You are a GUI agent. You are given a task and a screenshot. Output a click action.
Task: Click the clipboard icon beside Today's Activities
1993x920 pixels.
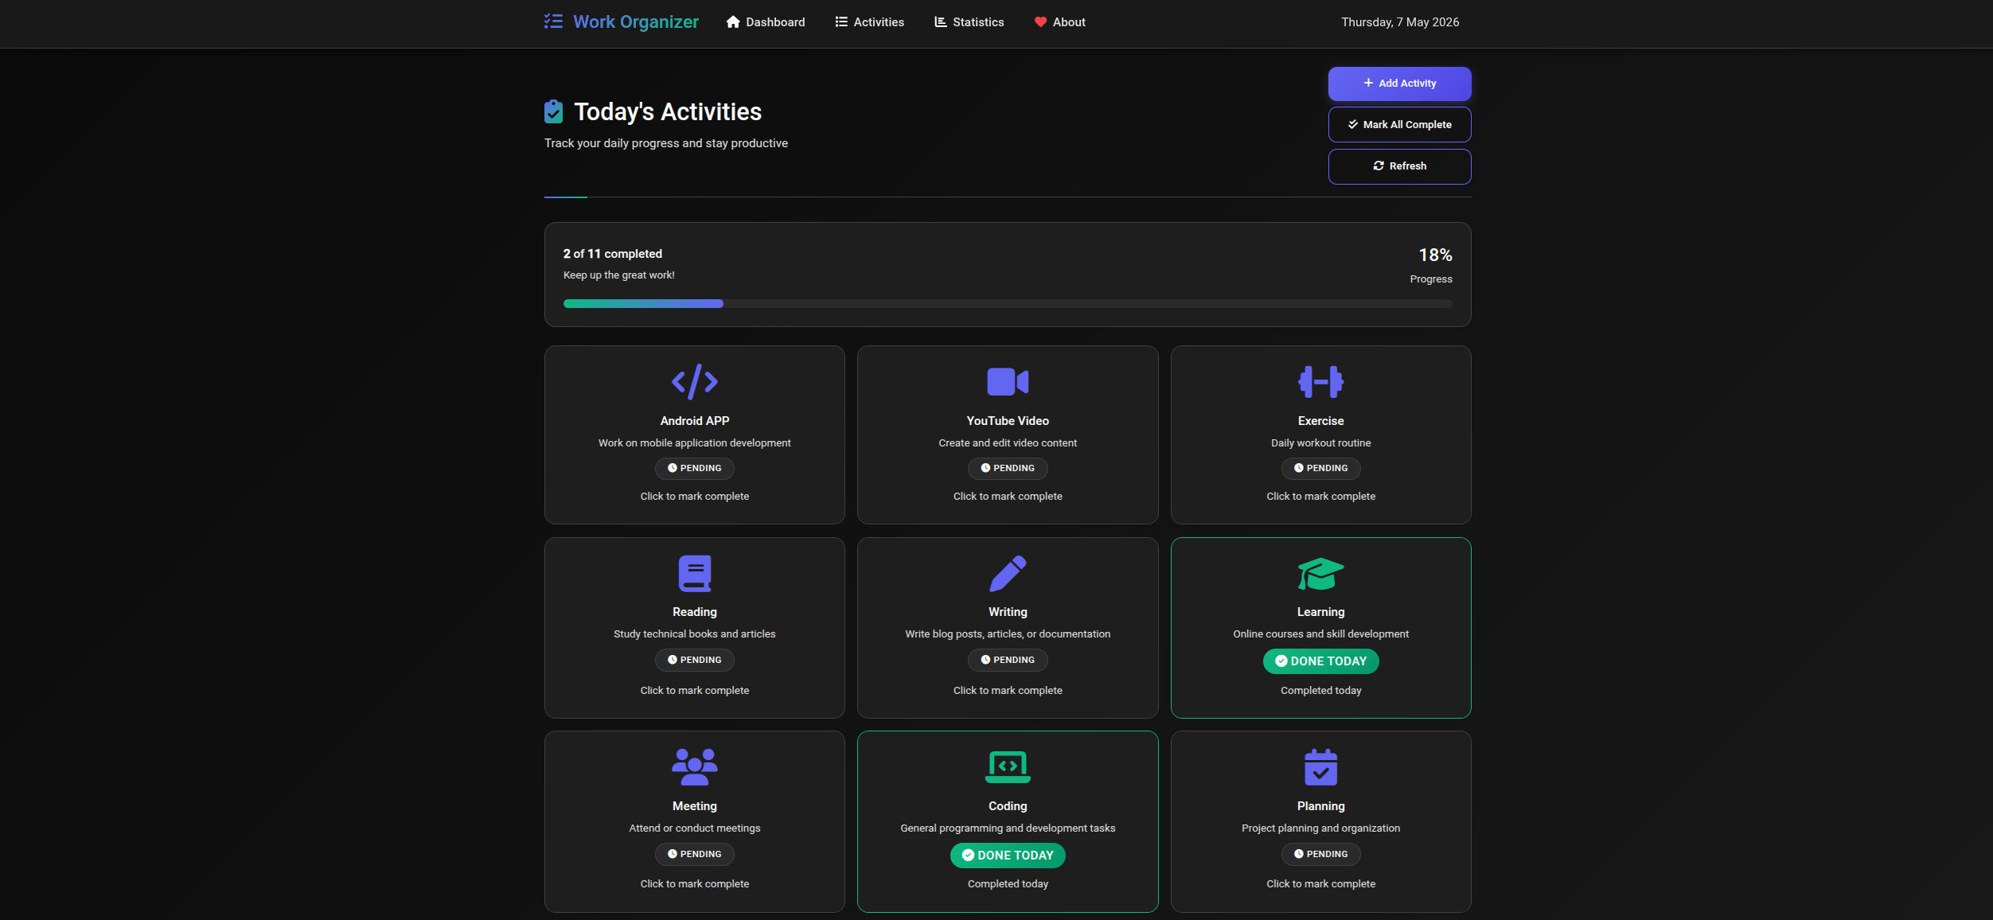pos(553,111)
